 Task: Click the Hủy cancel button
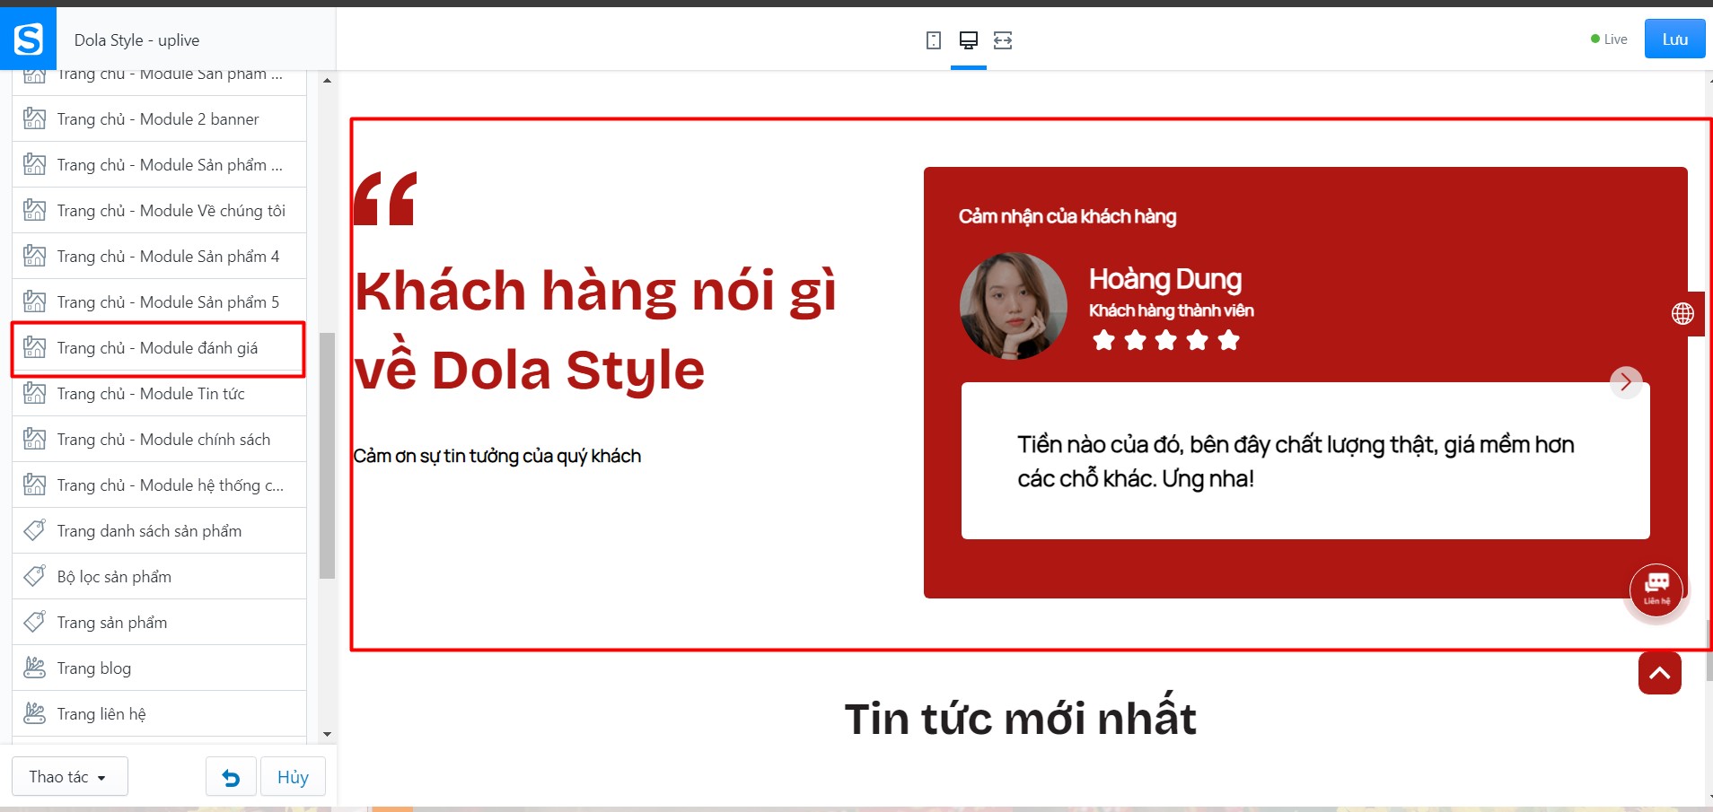click(293, 777)
